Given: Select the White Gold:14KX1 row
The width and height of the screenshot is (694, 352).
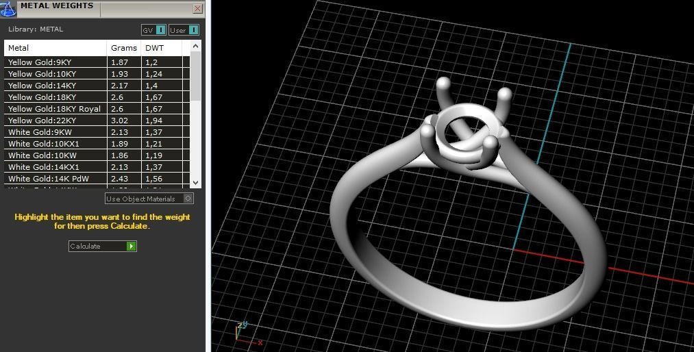Looking at the screenshot, I should [x=97, y=166].
